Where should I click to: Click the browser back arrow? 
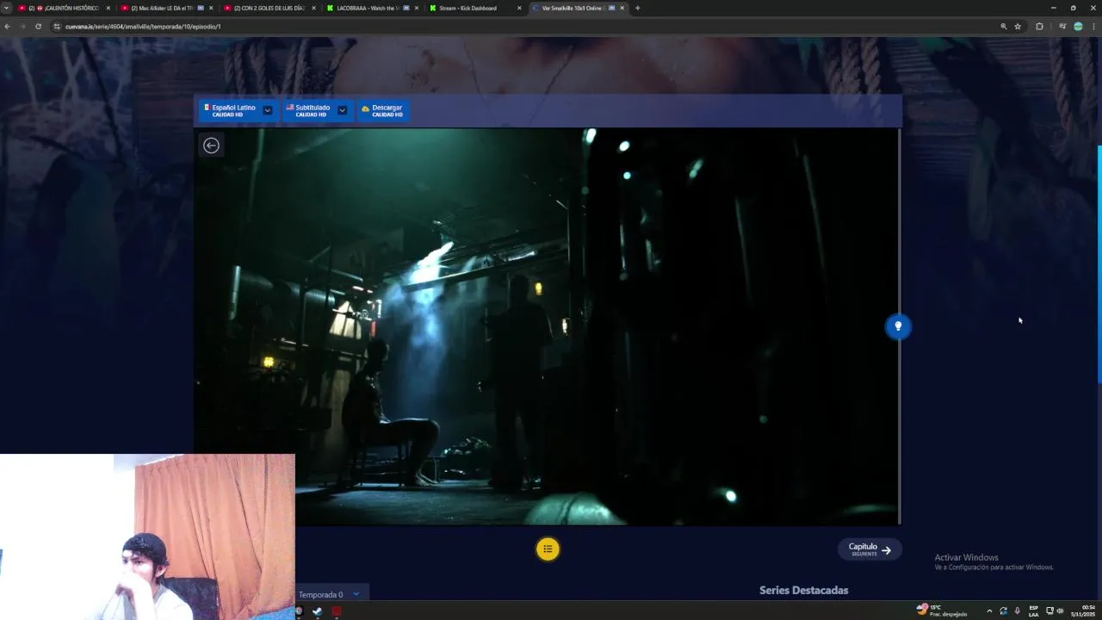[x=7, y=27]
